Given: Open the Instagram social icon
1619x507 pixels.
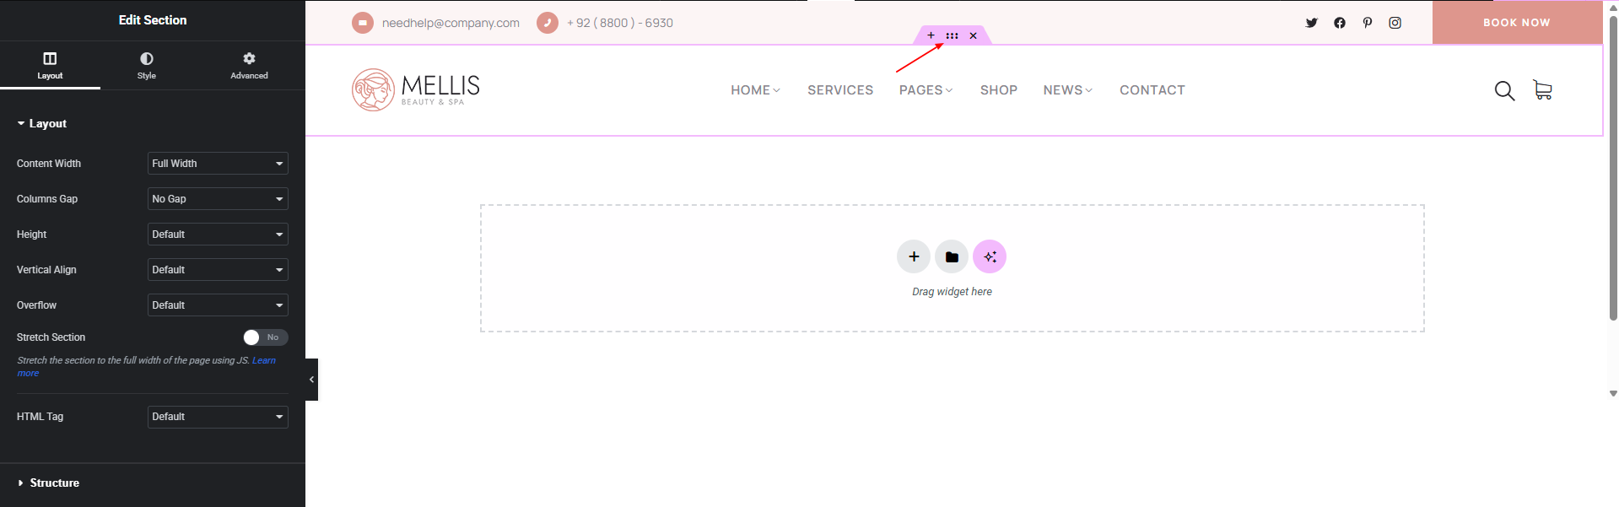Looking at the screenshot, I should coord(1395,23).
